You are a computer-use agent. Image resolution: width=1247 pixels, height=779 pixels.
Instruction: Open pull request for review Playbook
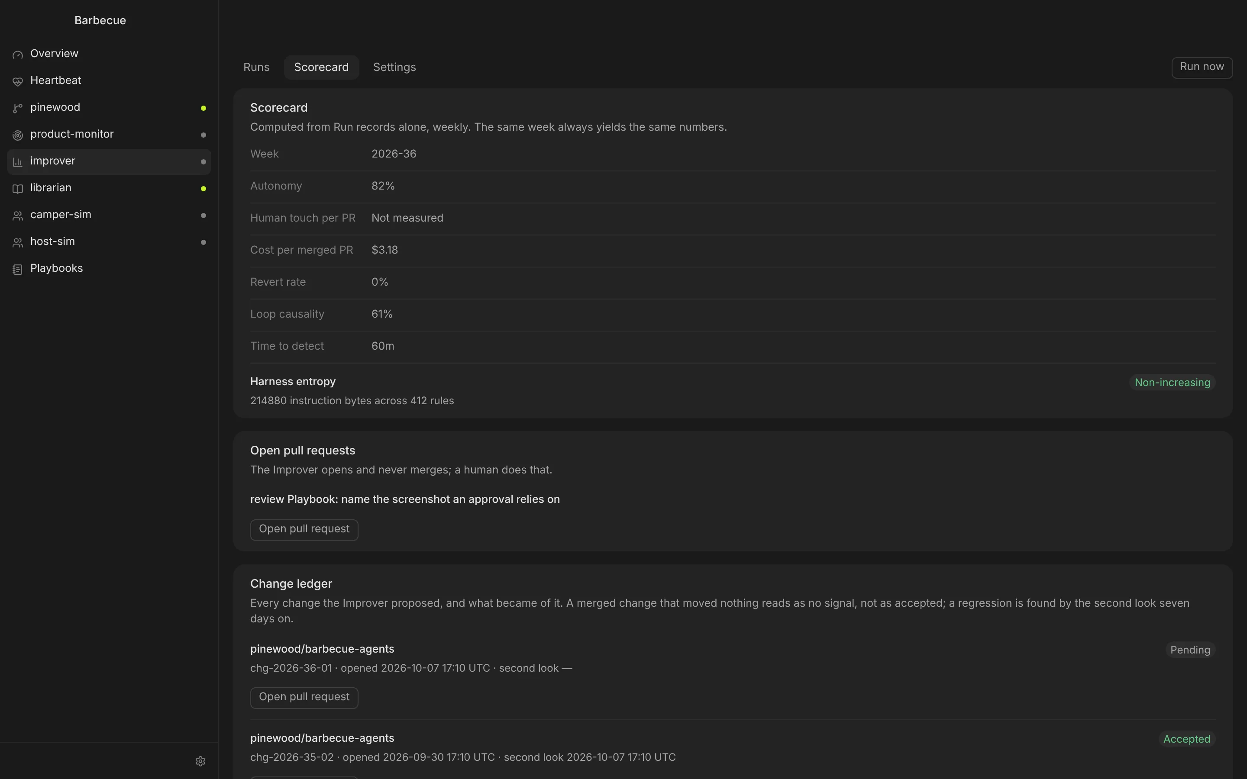(x=304, y=530)
